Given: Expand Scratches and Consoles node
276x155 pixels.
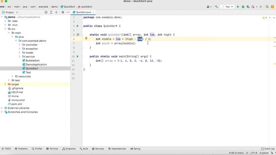Looking at the screenshot, I should pyautogui.click(x=2, y=112).
